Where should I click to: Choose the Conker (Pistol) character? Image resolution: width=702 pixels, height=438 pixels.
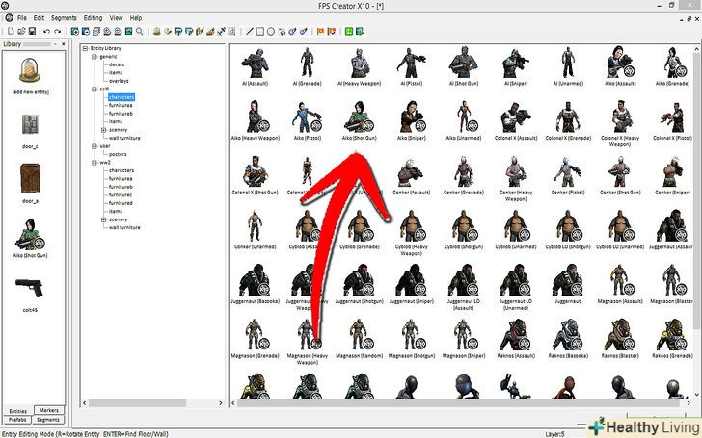tap(568, 175)
